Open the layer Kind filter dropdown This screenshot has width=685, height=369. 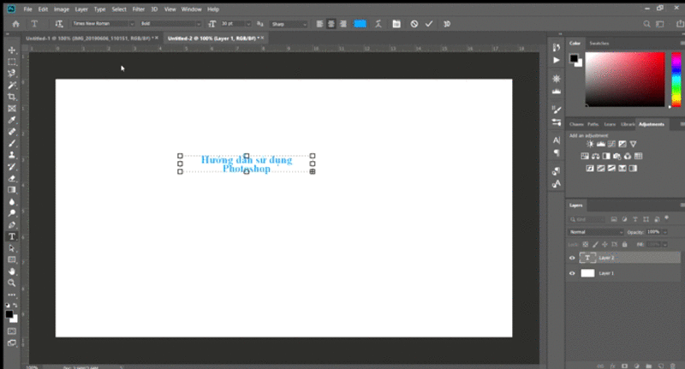click(587, 219)
